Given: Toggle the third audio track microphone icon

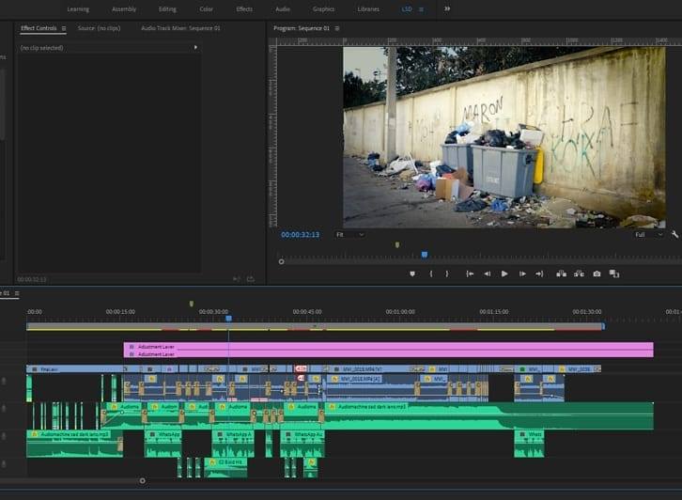Looking at the screenshot, I should [x=4, y=436].
